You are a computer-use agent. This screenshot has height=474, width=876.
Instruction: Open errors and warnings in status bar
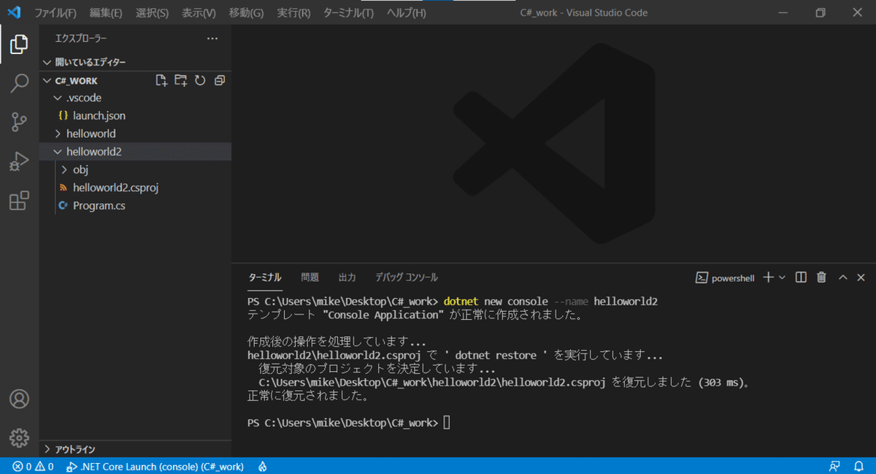[33, 466]
